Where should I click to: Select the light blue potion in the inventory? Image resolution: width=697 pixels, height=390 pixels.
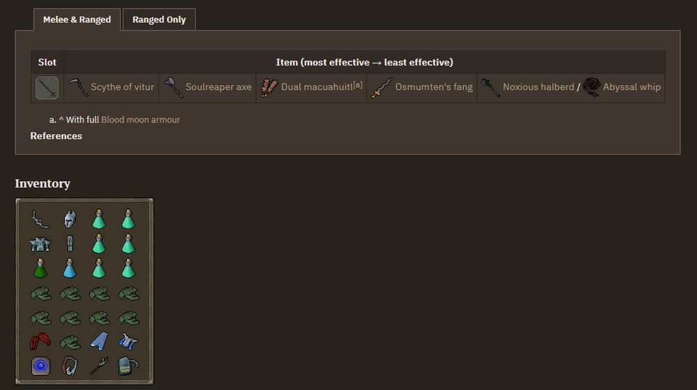click(x=70, y=268)
